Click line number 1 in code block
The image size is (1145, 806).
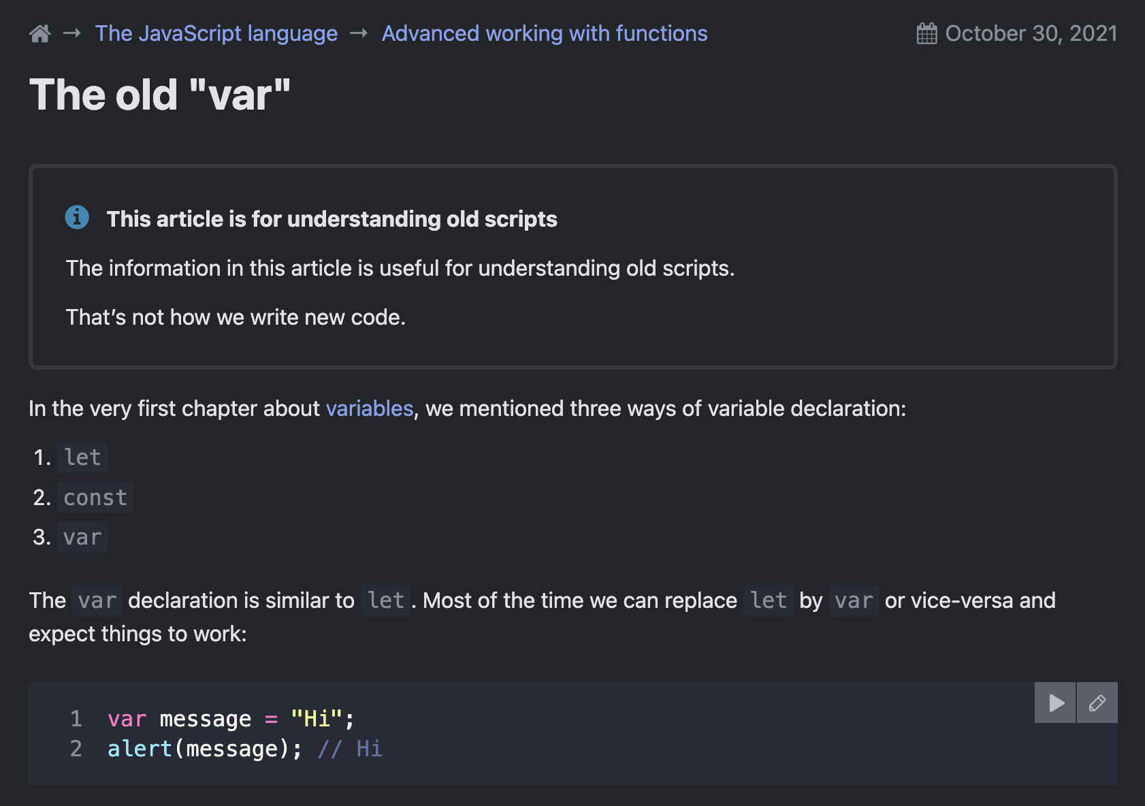point(76,719)
